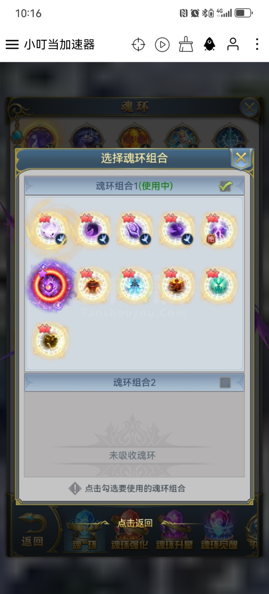Viewport: 269px width, 594px height.
Task: Switch to the 魂环升星 tab
Action: pos(174,531)
